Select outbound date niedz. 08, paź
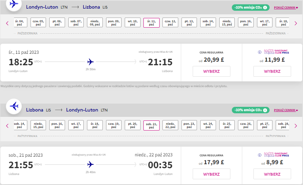 tap(95, 23)
